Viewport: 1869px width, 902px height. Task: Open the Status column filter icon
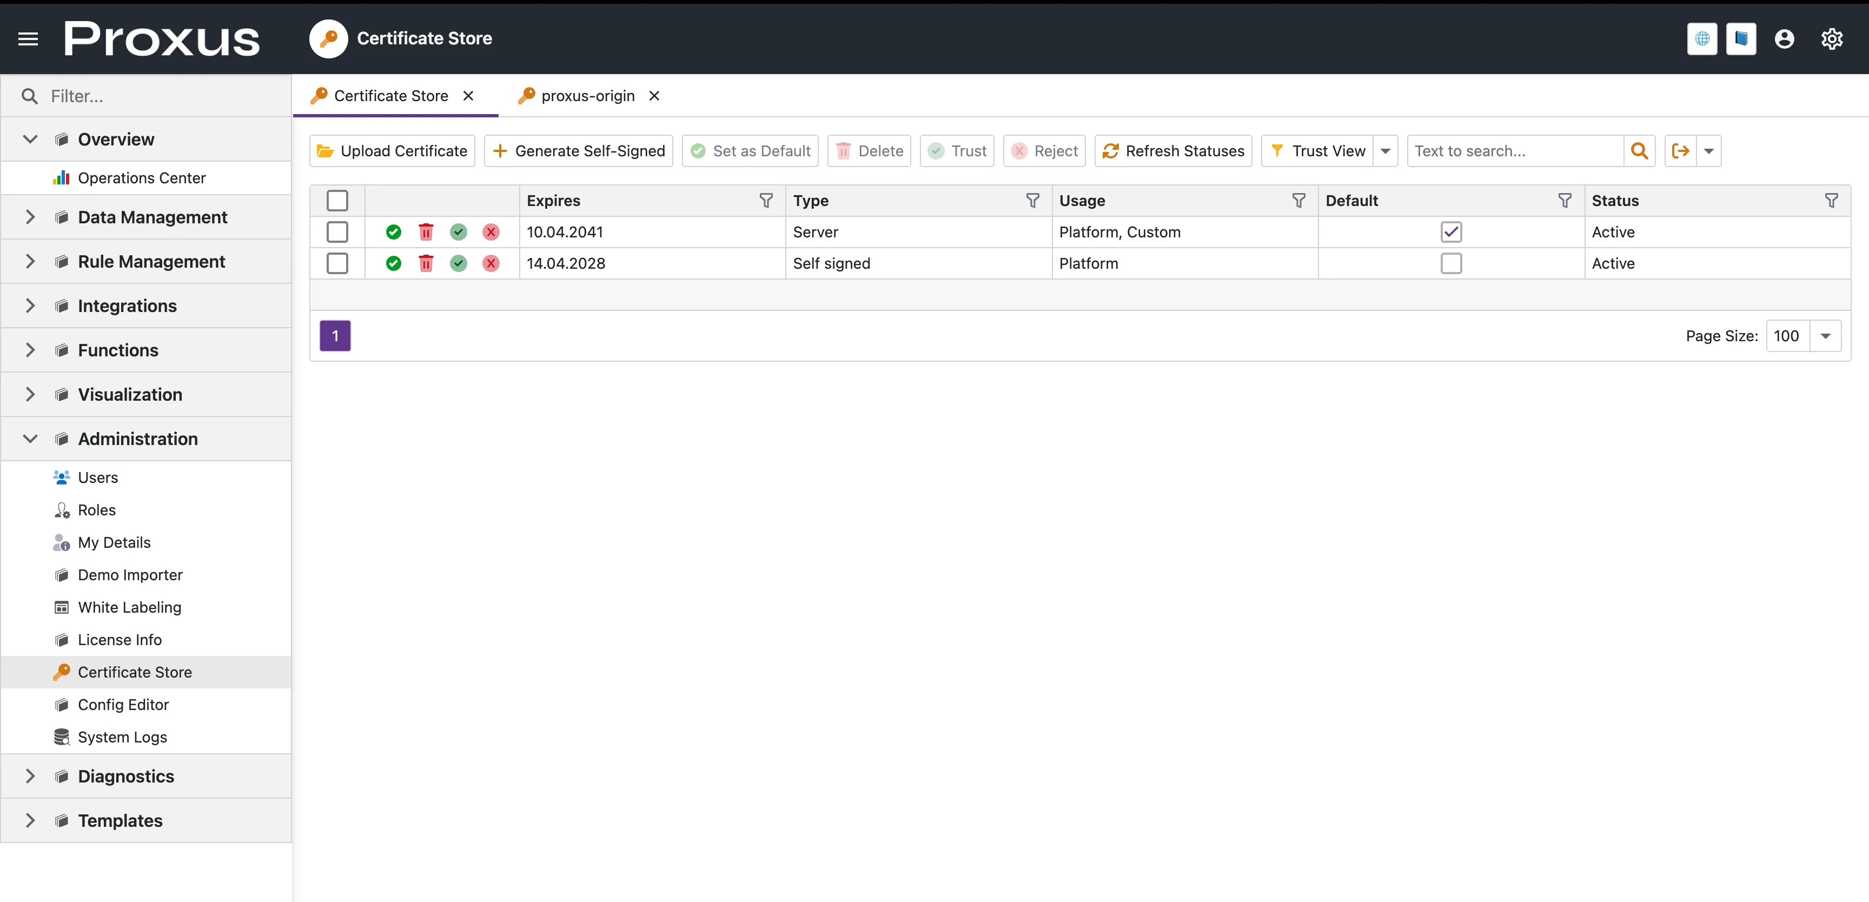[x=1831, y=200]
